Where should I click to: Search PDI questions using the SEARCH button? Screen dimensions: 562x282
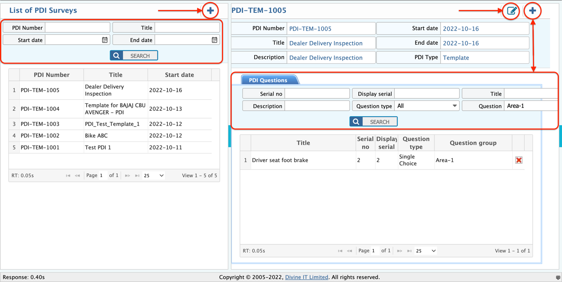(374, 122)
